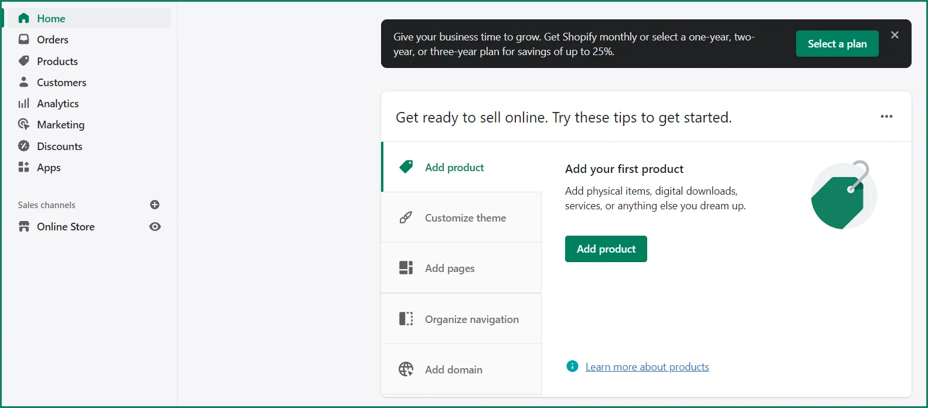Image resolution: width=928 pixels, height=408 pixels.
Task: Click the Customers person icon
Action: [x=23, y=82]
